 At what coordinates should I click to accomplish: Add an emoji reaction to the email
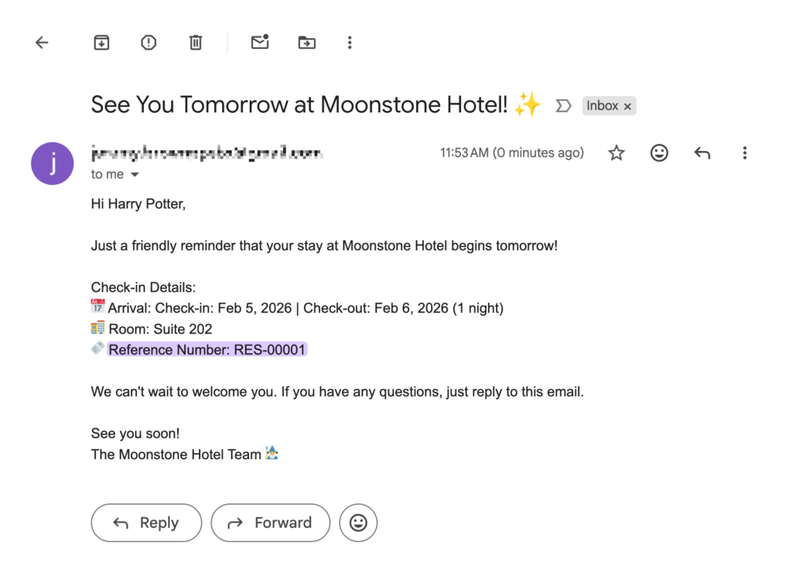(x=659, y=153)
